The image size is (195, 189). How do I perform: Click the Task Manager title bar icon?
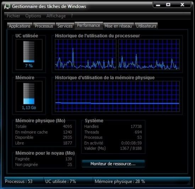[7, 6]
